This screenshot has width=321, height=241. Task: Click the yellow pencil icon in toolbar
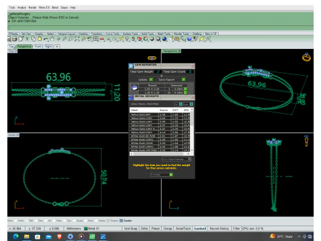pyautogui.click(x=202, y=39)
